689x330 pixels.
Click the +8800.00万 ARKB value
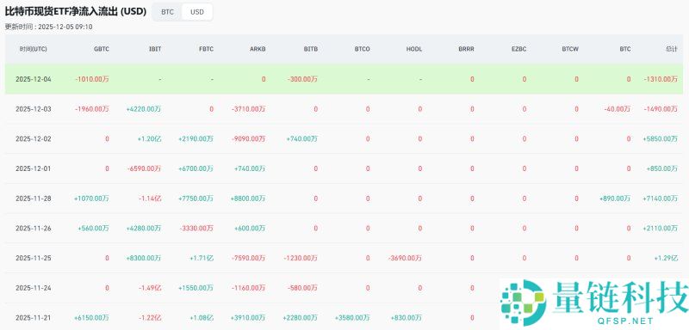pyautogui.click(x=248, y=199)
